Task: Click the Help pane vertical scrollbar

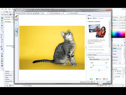Action: 109,36
